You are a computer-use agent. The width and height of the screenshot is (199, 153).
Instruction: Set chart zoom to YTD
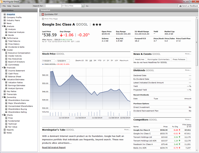click(99, 60)
